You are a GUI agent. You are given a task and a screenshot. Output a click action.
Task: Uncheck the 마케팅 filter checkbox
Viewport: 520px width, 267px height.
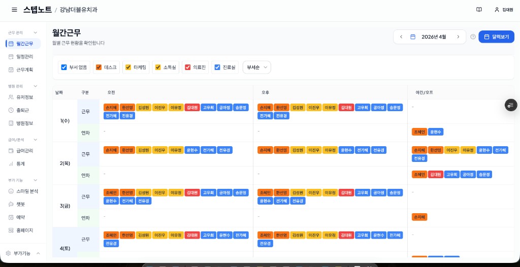click(x=128, y=68)
